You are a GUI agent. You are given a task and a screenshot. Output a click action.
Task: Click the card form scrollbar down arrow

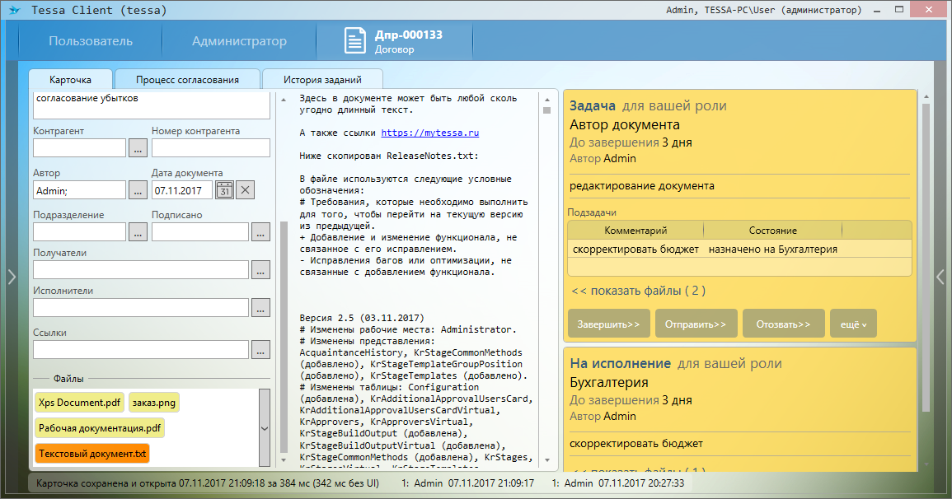click(x=284, y=460)
